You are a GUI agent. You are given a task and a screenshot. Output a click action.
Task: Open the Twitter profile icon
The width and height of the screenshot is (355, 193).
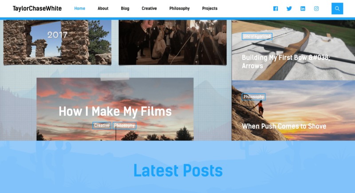(289, 8)
